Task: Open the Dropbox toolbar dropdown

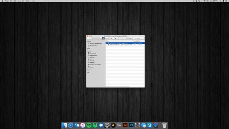Action: click(130, 38)
